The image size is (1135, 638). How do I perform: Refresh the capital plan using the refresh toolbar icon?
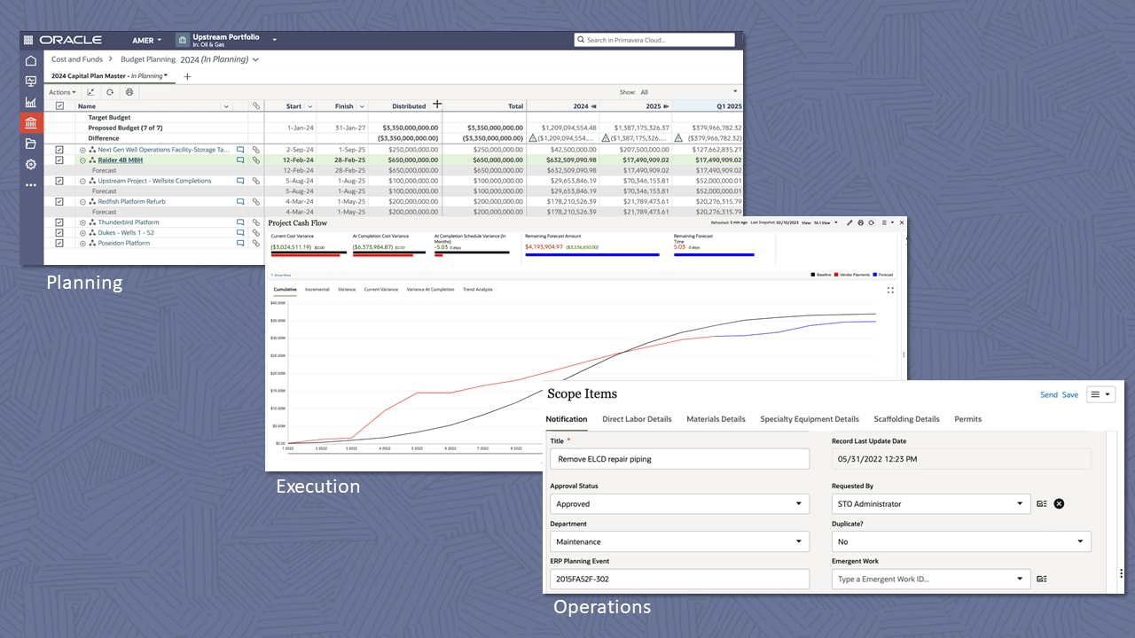(110, 92)
